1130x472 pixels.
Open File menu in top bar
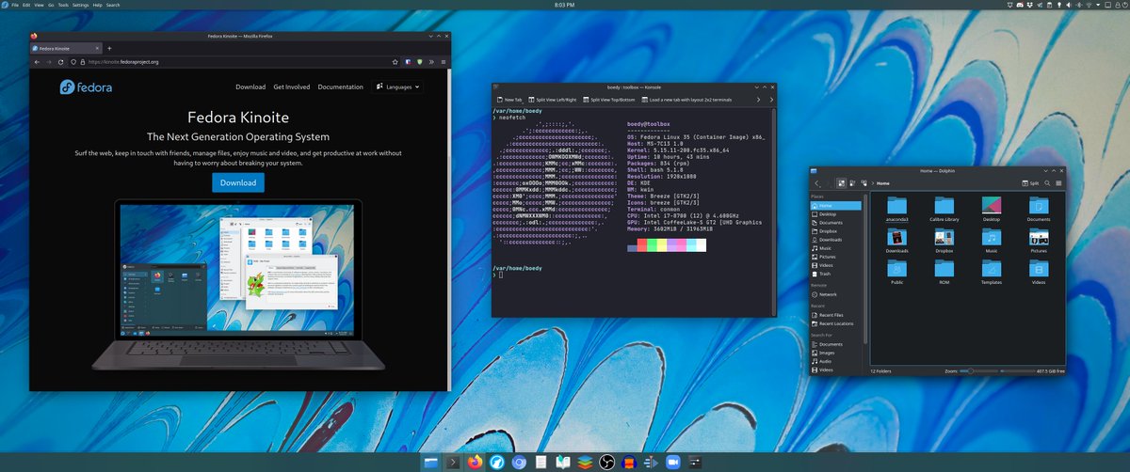click(15, 5)
